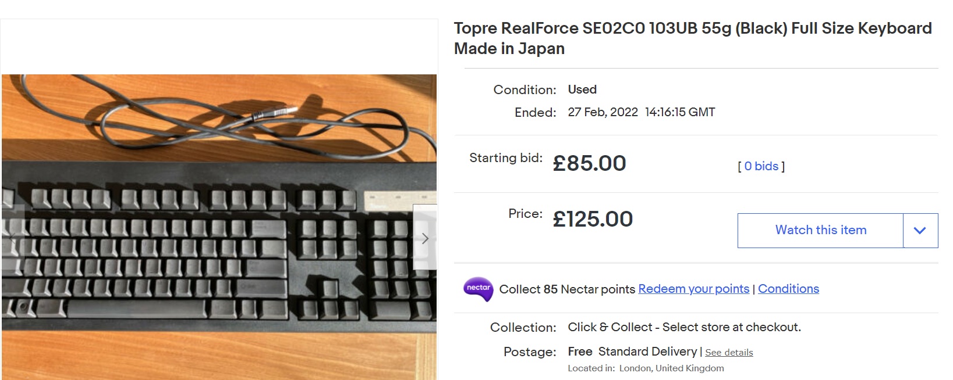Click the £85.00 starting bid amount
The height and width of the screenshot is (380, 953).
point(588,164)
